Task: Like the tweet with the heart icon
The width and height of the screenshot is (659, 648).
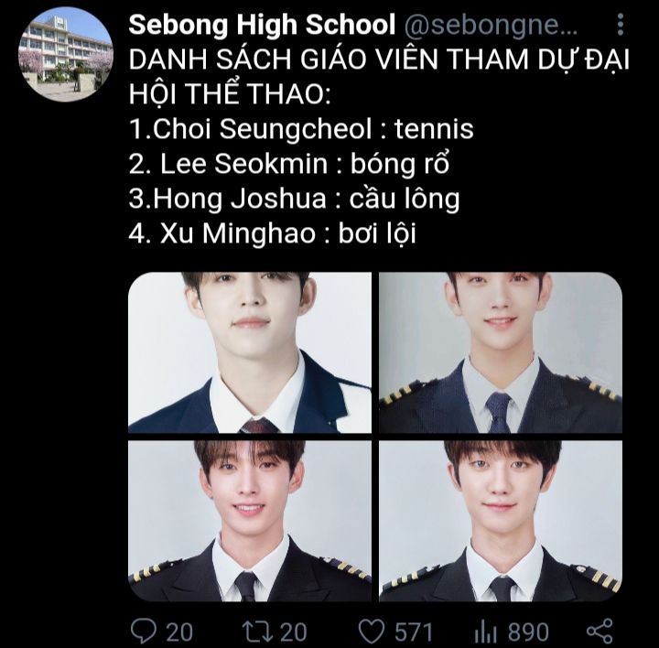Action: tap(372, 632)
